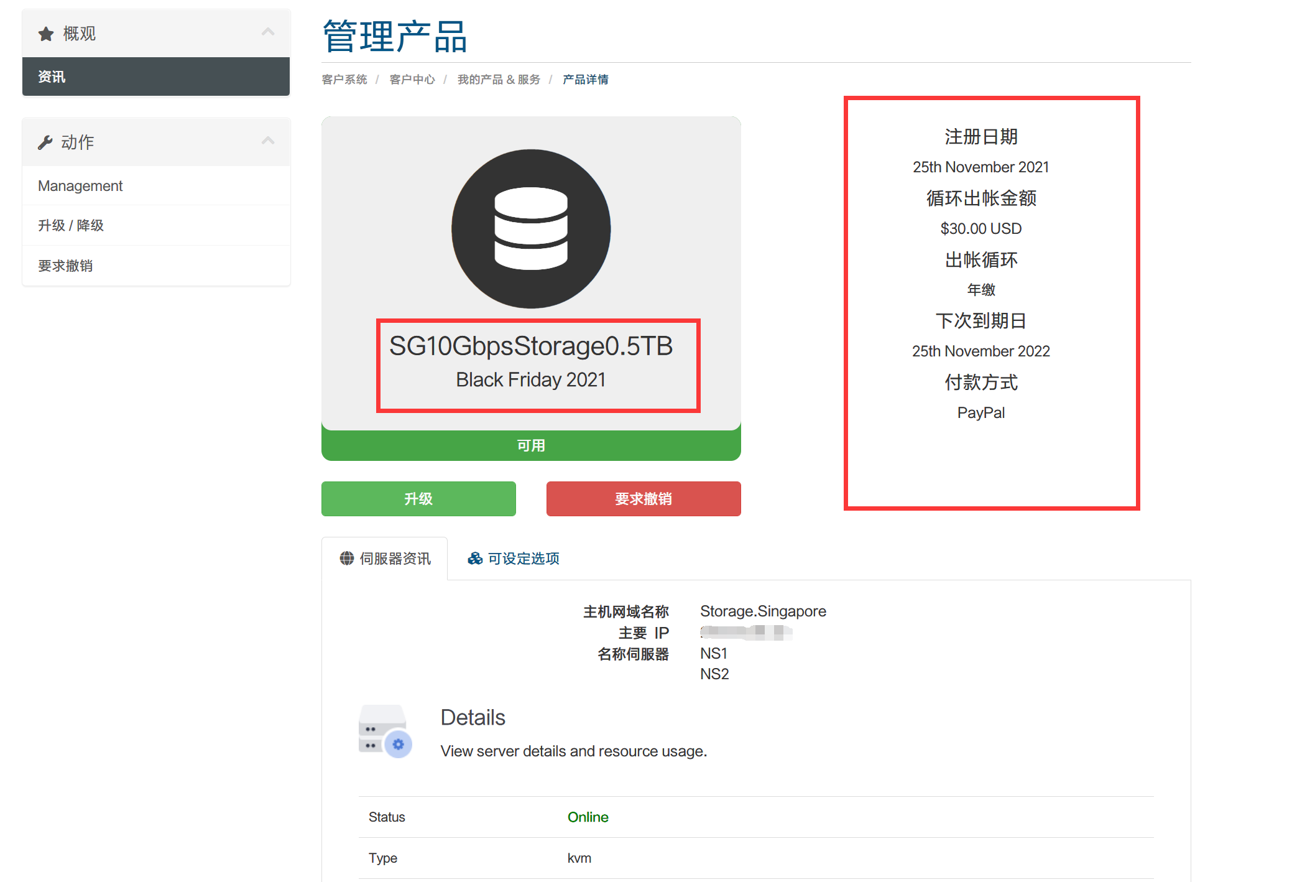
Task: Click the green 升级 button
Action: coord(418,499)
